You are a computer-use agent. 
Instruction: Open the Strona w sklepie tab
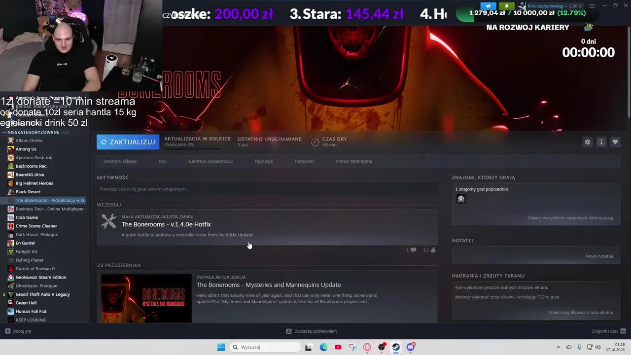[120, 161]
